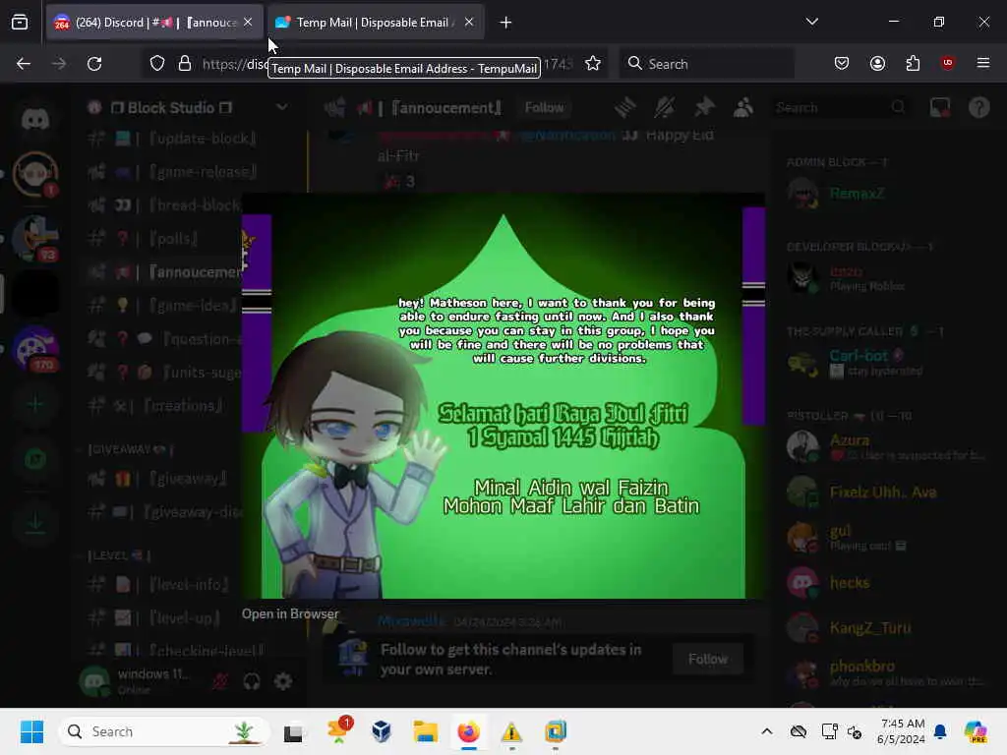Open Discord user settings gear icon
The image size is (1007, 755).
pyautogui.click(x=283, y=681)
